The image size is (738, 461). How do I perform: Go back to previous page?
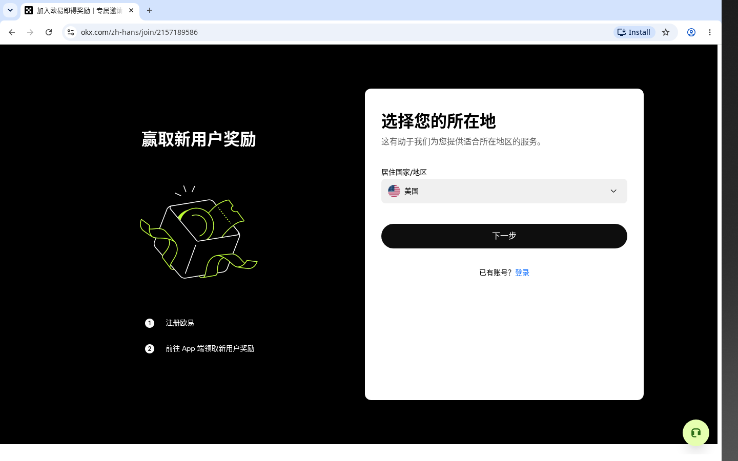[12, 32]
